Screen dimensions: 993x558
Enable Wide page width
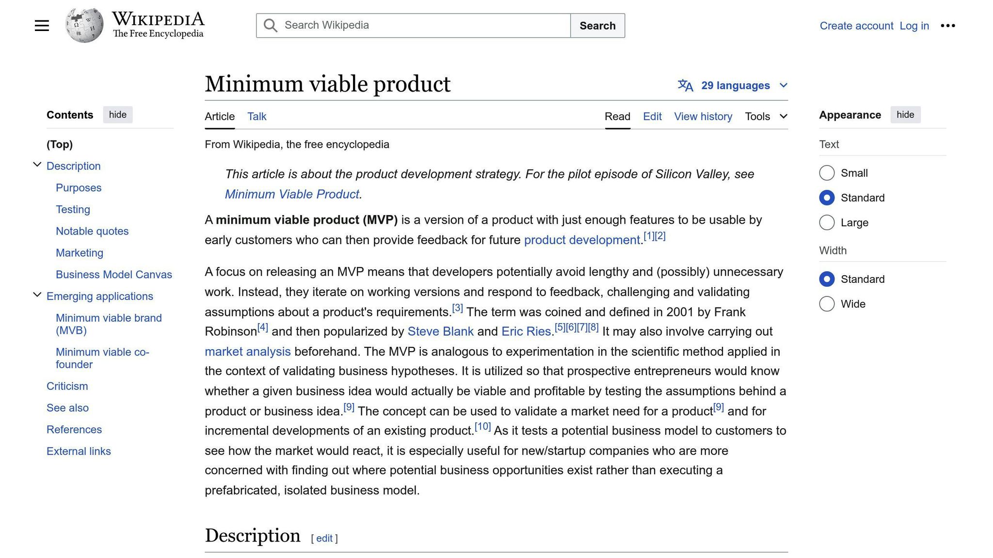point(827,304)
